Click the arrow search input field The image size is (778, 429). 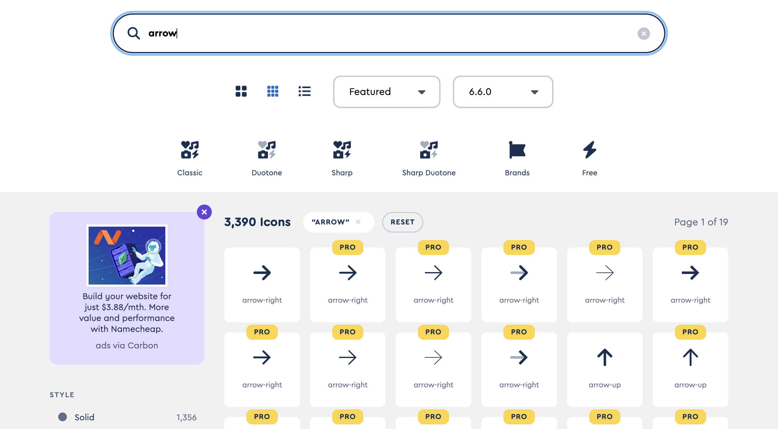point(374,33)
